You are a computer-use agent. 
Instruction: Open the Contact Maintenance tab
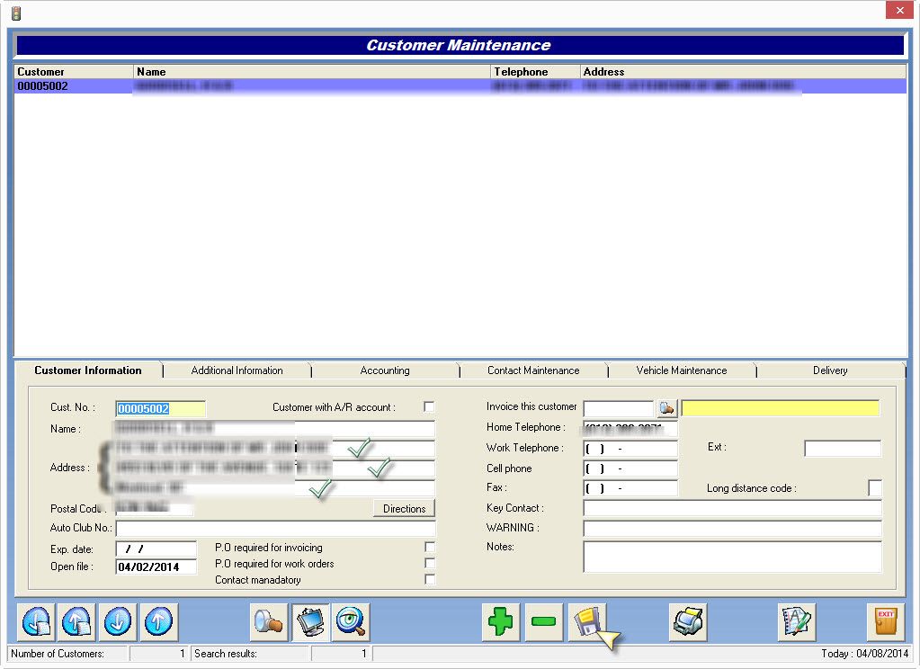(533, 370)
